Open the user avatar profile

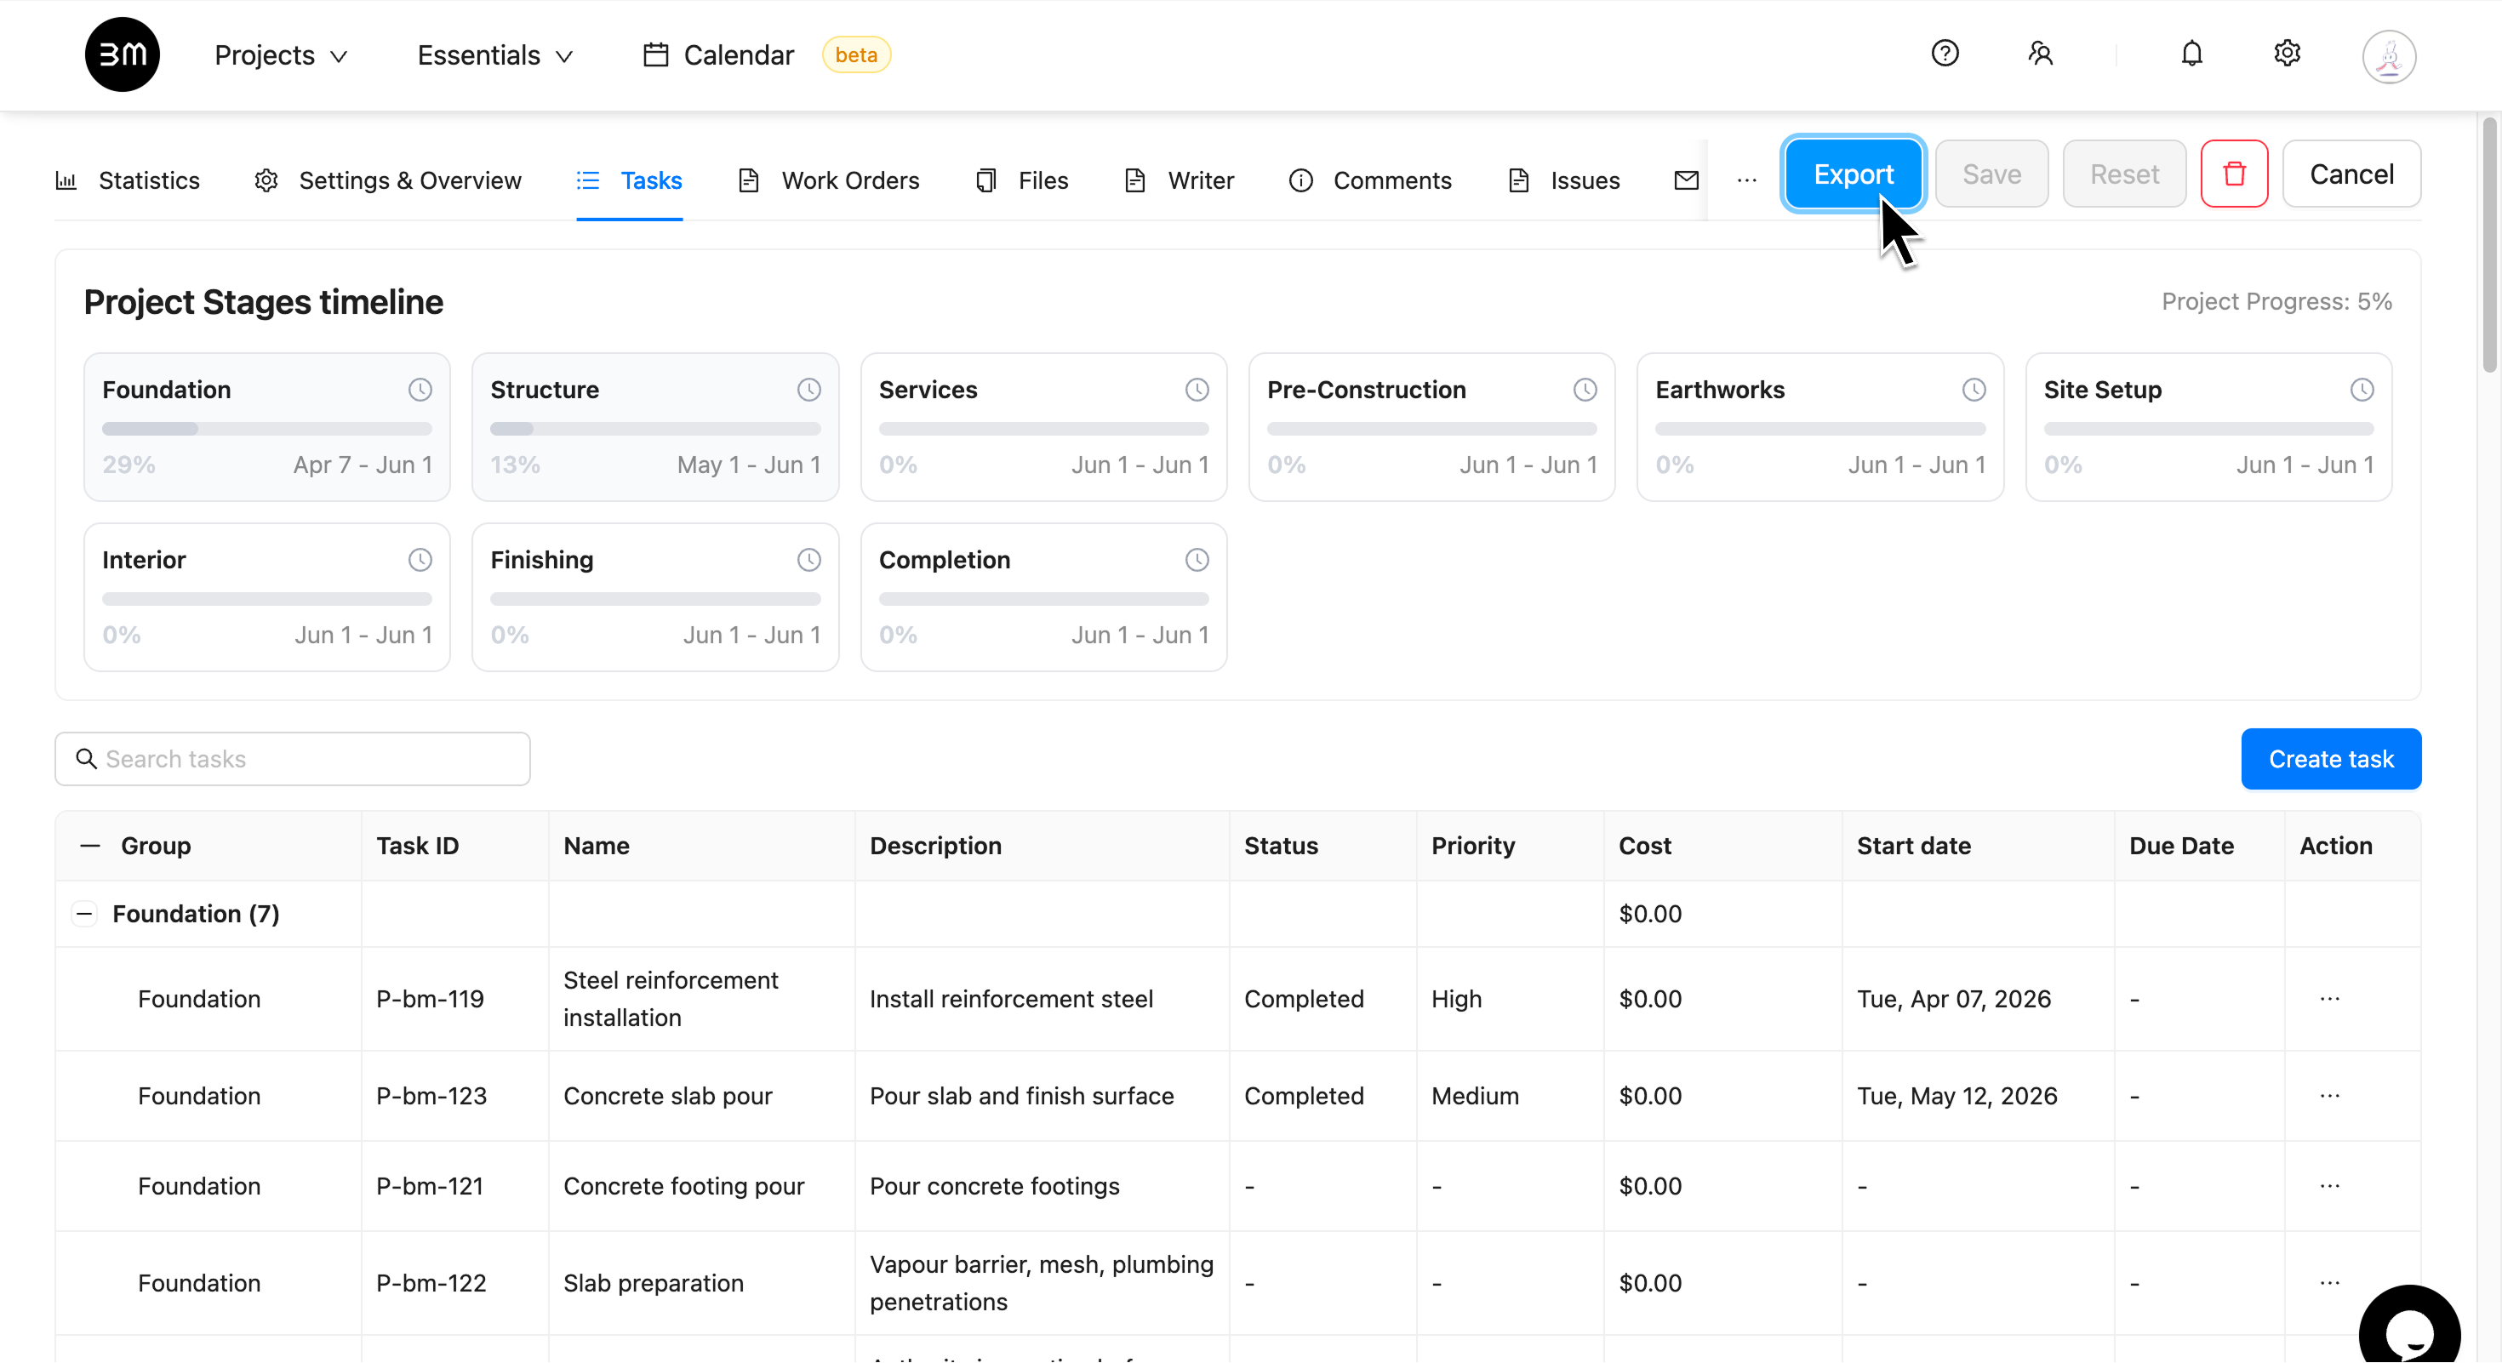coord(2388,56)
